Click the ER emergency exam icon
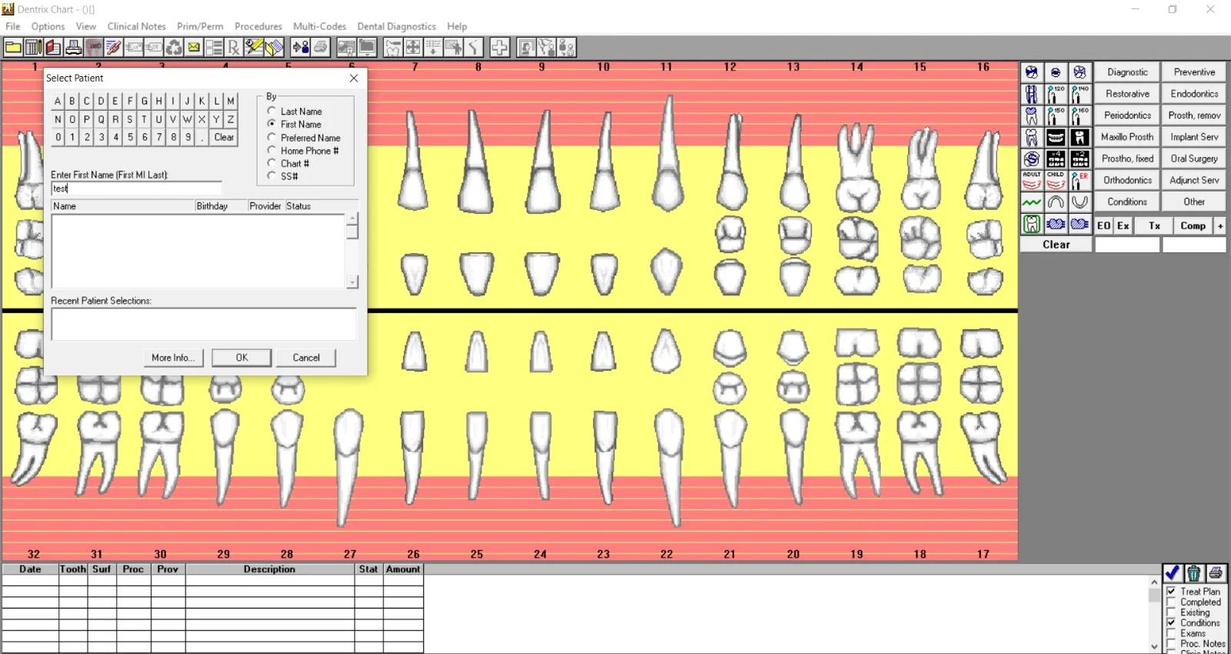Viewport: 1231px width, 654px height. [x=1080, y=180]
